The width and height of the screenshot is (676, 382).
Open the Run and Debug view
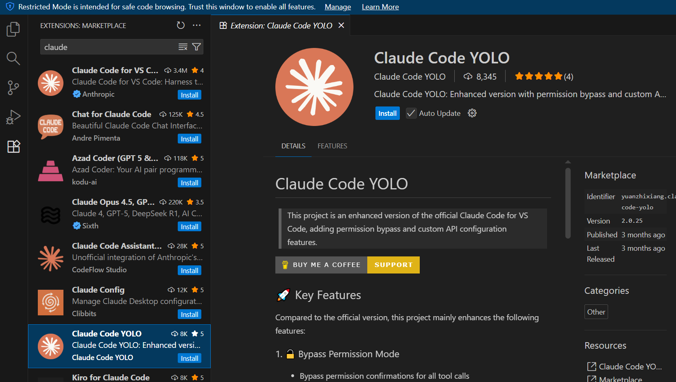click(13, 117)
